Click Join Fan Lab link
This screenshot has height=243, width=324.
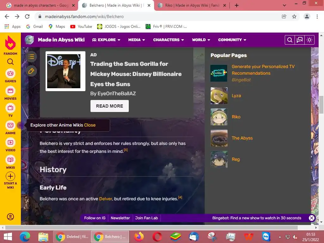point(146,218)
